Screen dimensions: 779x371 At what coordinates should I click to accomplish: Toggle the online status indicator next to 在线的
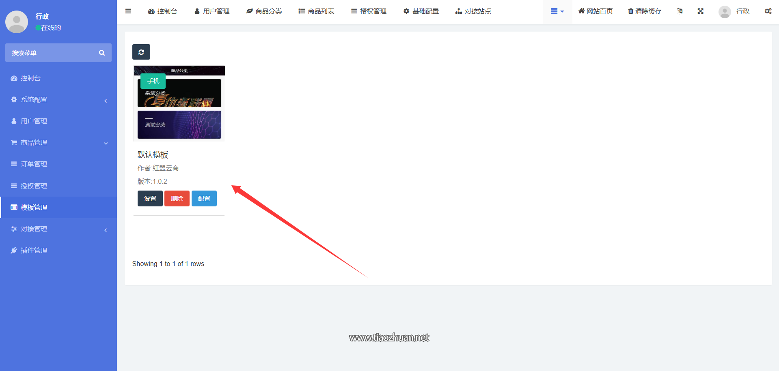(x=37, y=28)
